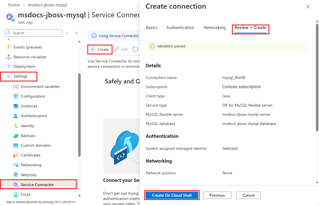Click the plus icon beside Create

[x=93, y=49]
